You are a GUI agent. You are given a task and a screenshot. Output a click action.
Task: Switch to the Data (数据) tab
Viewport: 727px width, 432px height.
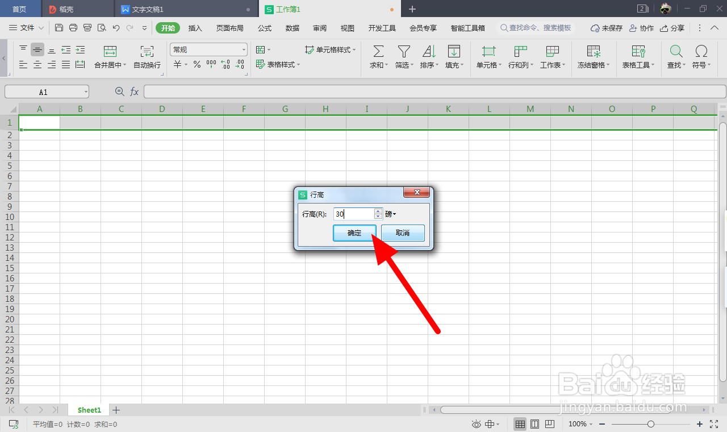pos(293,28)
